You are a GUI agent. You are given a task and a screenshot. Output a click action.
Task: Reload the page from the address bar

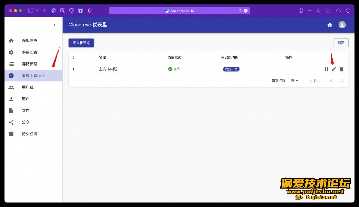[240, 11]
